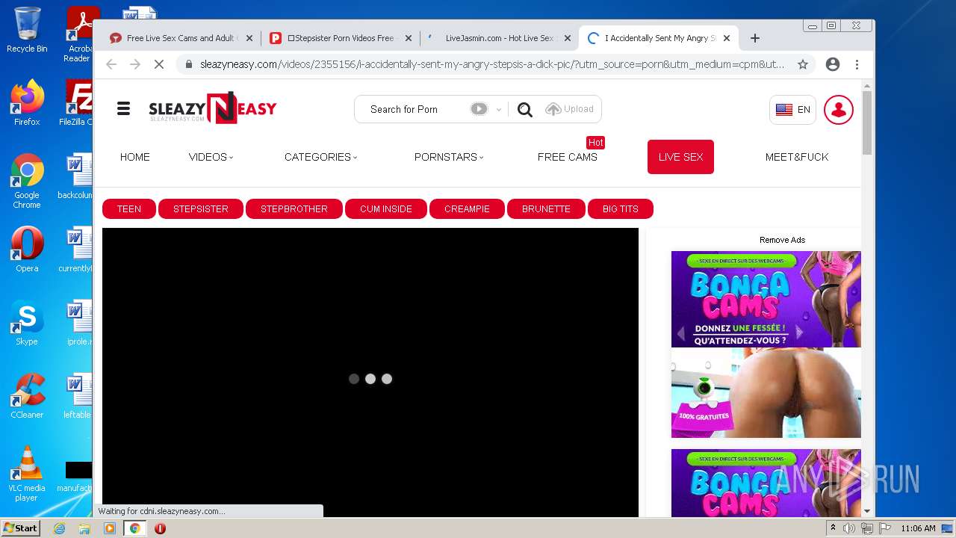Open the CCleaner desktop shortcut

(27, 396)
